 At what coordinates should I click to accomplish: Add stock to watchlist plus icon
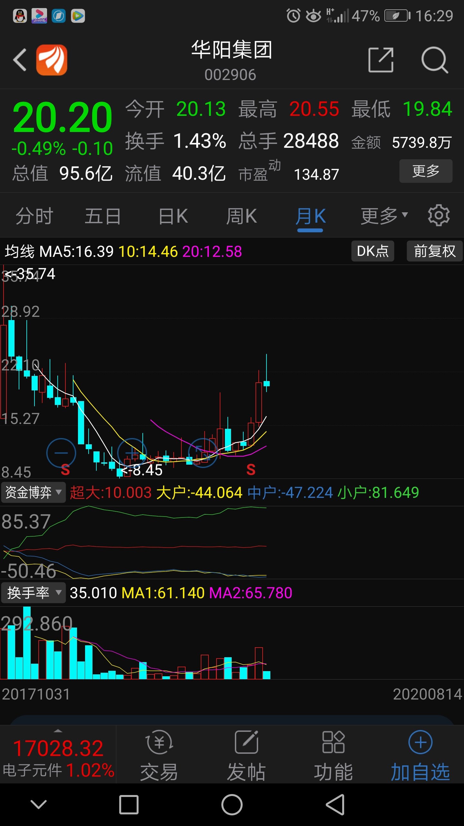[420, 742]
